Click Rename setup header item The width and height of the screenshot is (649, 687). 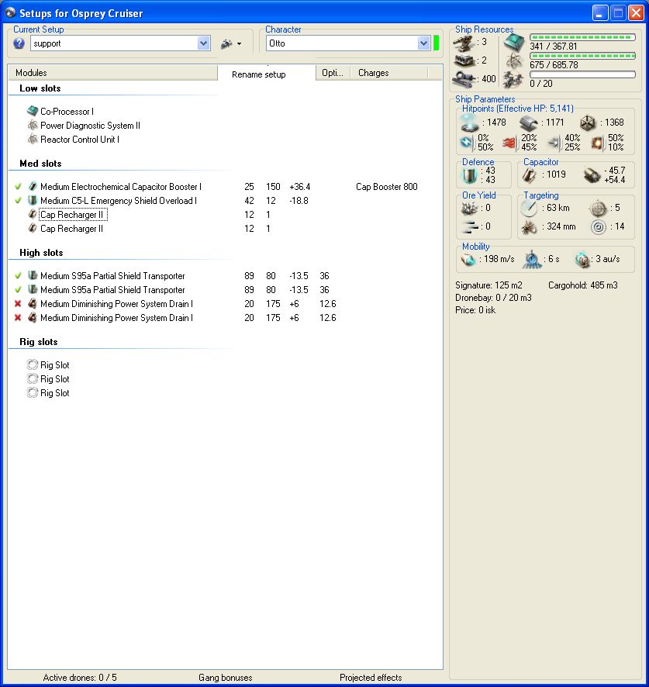[x=258, y=74]
